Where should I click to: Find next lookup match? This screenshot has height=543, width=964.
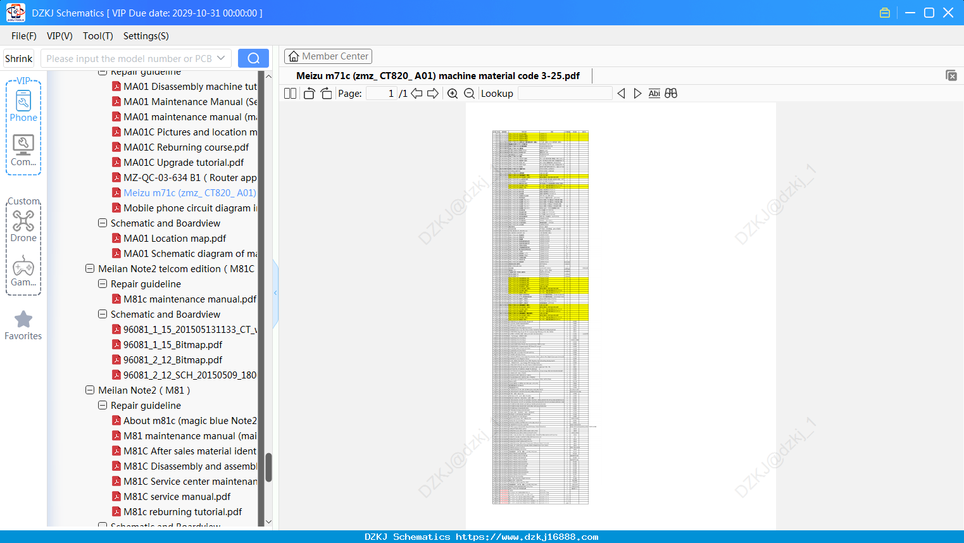click(x=637, y=94)
